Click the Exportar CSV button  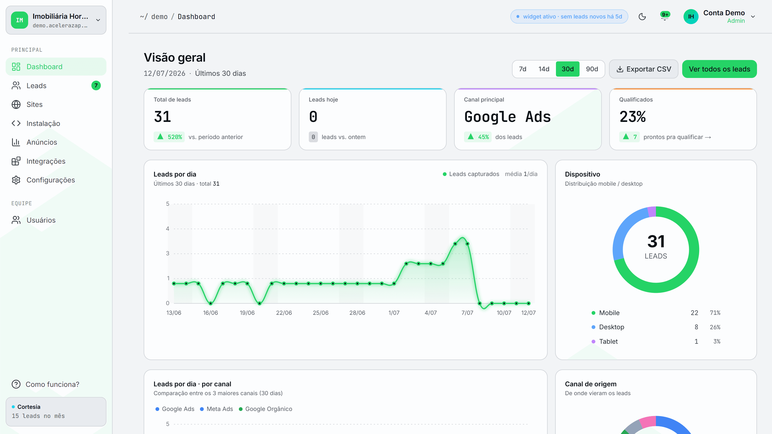[643, 69]
